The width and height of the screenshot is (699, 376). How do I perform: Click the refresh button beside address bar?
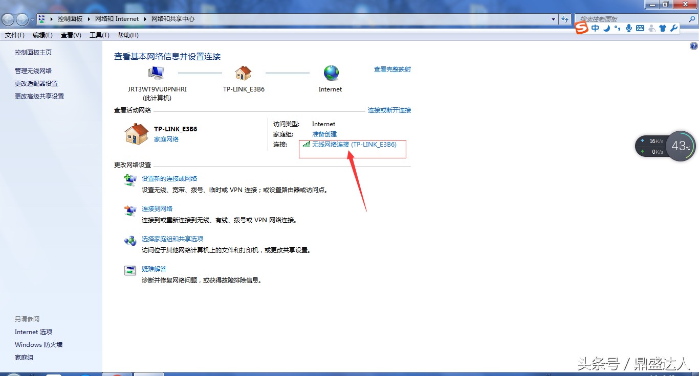(x=565, y=19)
